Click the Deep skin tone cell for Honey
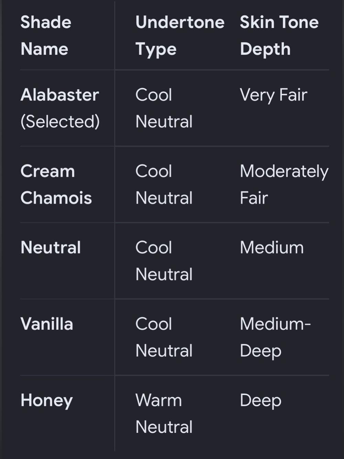The width and height of the screenshot is (344, 459). coord(261,401)
